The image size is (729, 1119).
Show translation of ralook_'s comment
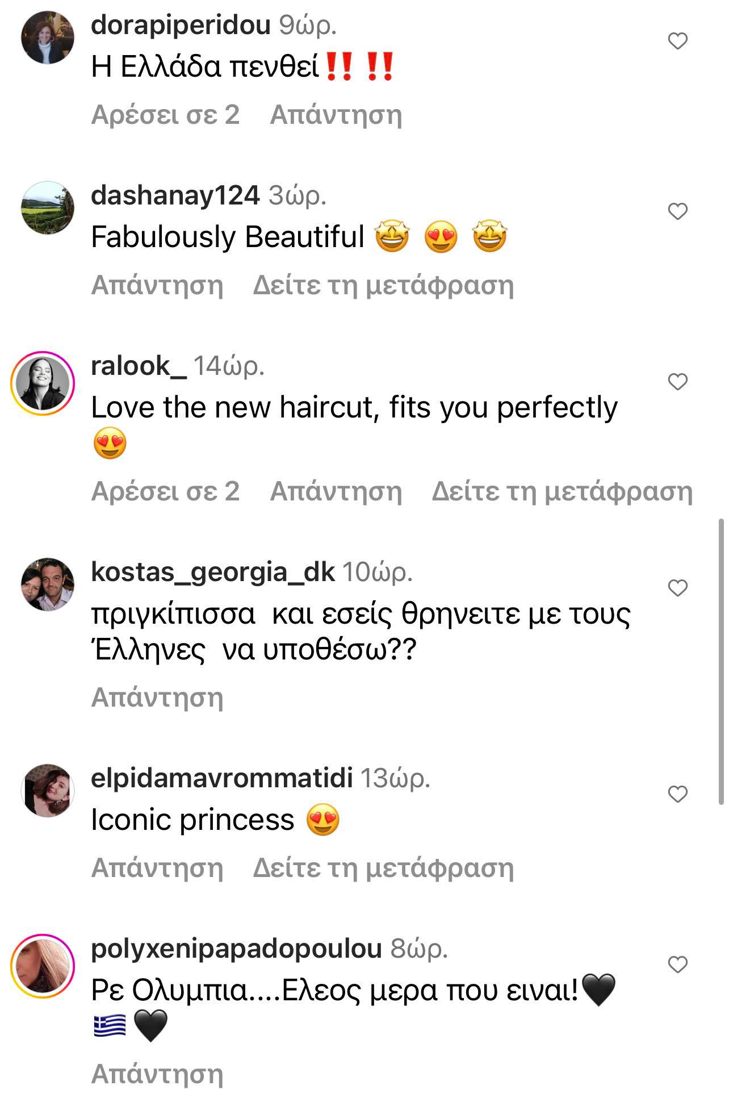click(562, 492)
